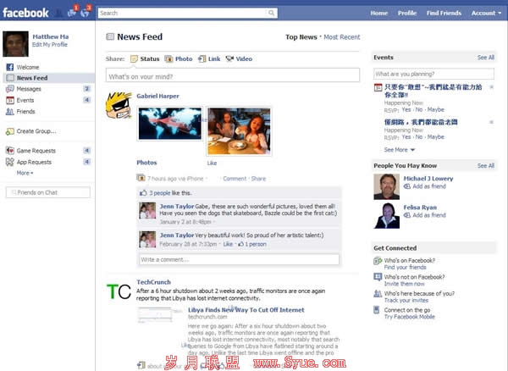
Task: Open the Account dropdown menu
Action: 486,13
